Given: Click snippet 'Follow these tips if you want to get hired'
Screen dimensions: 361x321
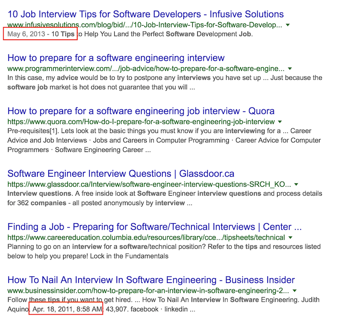Looking at the screenshot, I should tap(70, 300).
